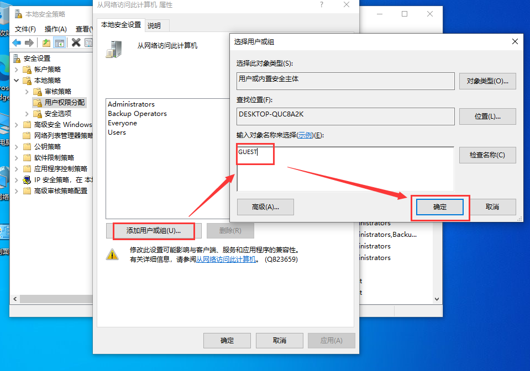The width and height of the screenshot is (530, 371).
Task: Click the folder-with-arrow toolbar icon
Action: click(46, 43)
